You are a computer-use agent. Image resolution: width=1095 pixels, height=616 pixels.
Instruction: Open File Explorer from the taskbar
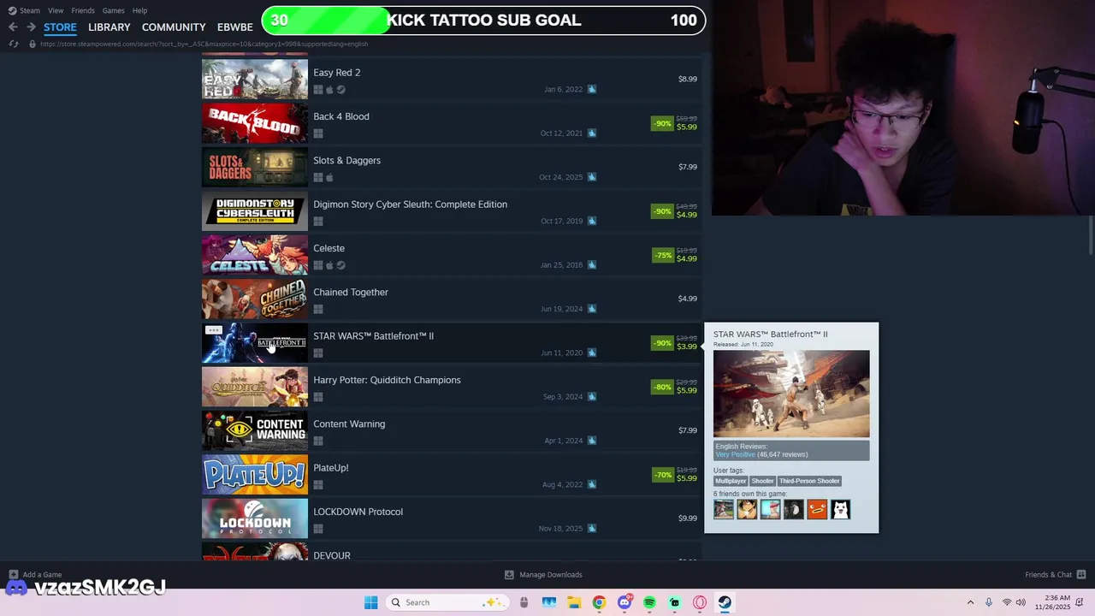(x=574, y=602)
